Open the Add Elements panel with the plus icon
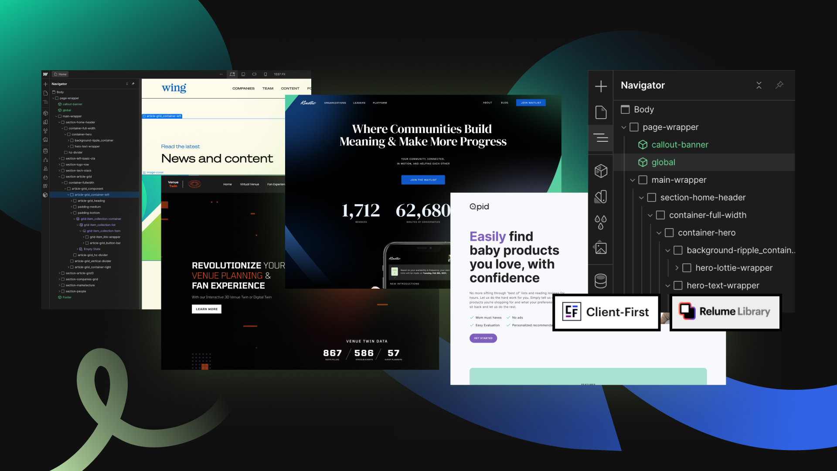 pyautogui.click(x=601, y=86)
